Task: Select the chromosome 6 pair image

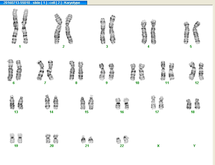Action: coord(14,70)
